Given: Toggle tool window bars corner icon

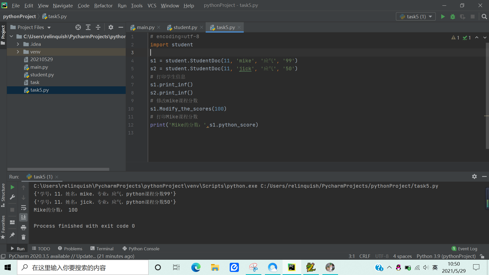Looking at the screenshot, I should [3, 256].
